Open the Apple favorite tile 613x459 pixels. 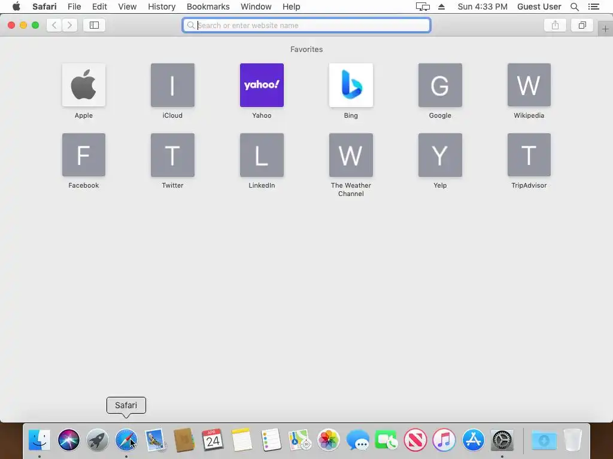pyautogui.click(x=84, y=85)
